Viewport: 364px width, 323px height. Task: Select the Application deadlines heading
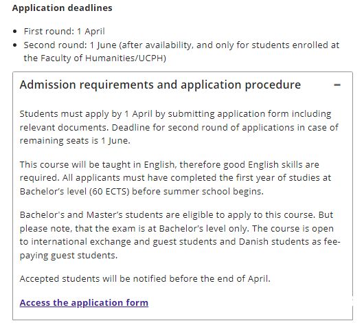click(62, 8)
